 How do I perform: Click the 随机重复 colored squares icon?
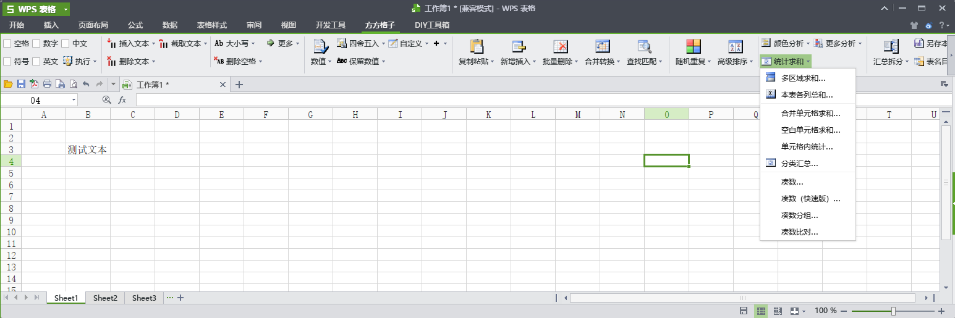coord(694,47)
